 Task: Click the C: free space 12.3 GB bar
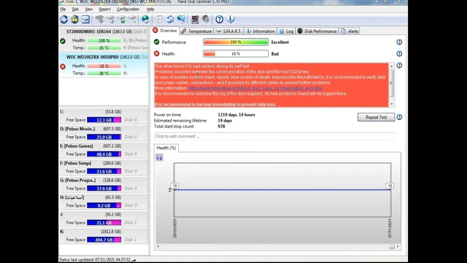tap(104, 120)
